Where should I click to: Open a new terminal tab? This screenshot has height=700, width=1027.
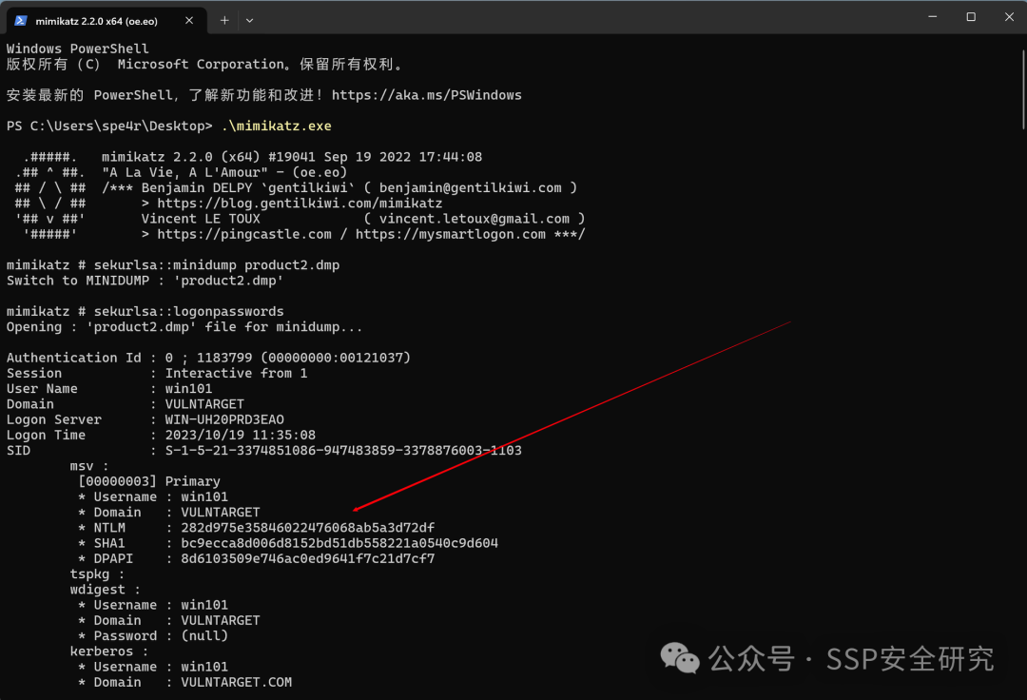tap(224, 20)
